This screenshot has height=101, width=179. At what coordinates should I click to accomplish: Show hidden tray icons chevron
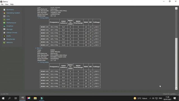150,98
